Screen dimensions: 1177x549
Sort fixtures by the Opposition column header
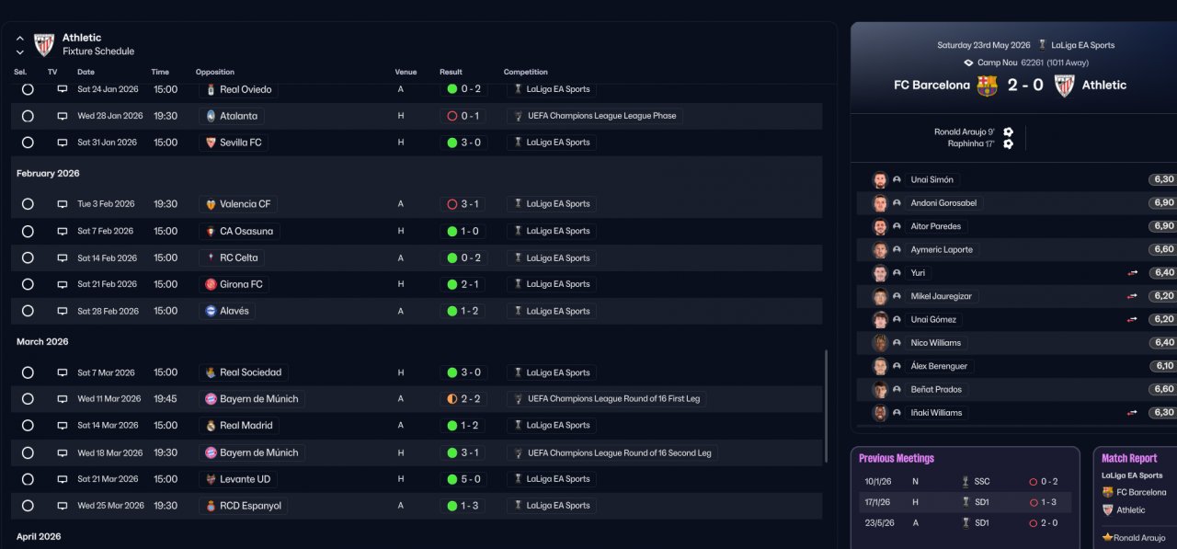click(x=214, y=72)
